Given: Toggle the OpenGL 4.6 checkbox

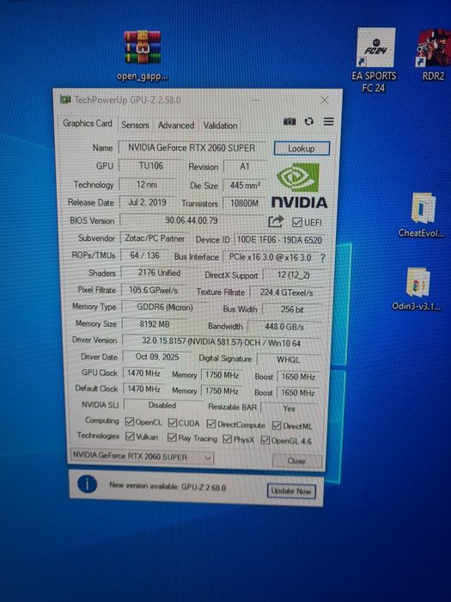Looking at the screenshot, I should click(x=265, y=440).
